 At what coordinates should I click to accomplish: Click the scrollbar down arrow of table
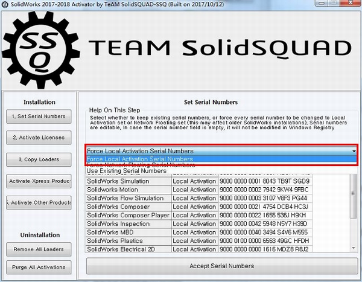353,248
